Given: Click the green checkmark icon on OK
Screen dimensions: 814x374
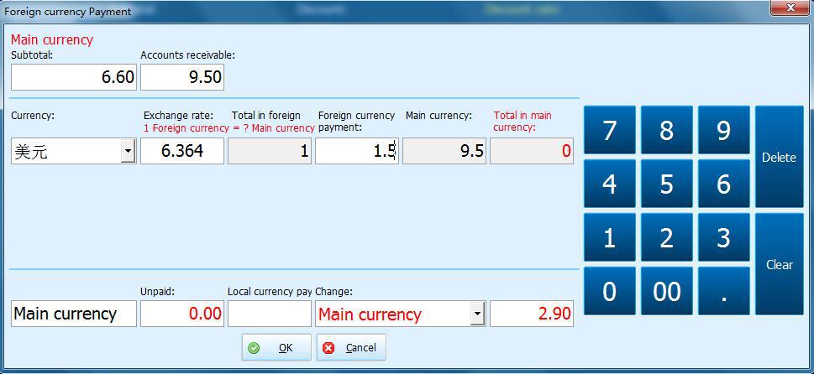Looking at the screenshot, I should point(254,347).
